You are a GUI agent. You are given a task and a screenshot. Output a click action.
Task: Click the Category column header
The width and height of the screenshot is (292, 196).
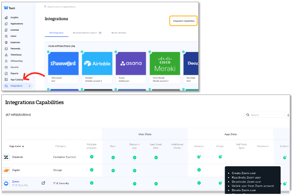pyautogui.click(x=61, y=146)
